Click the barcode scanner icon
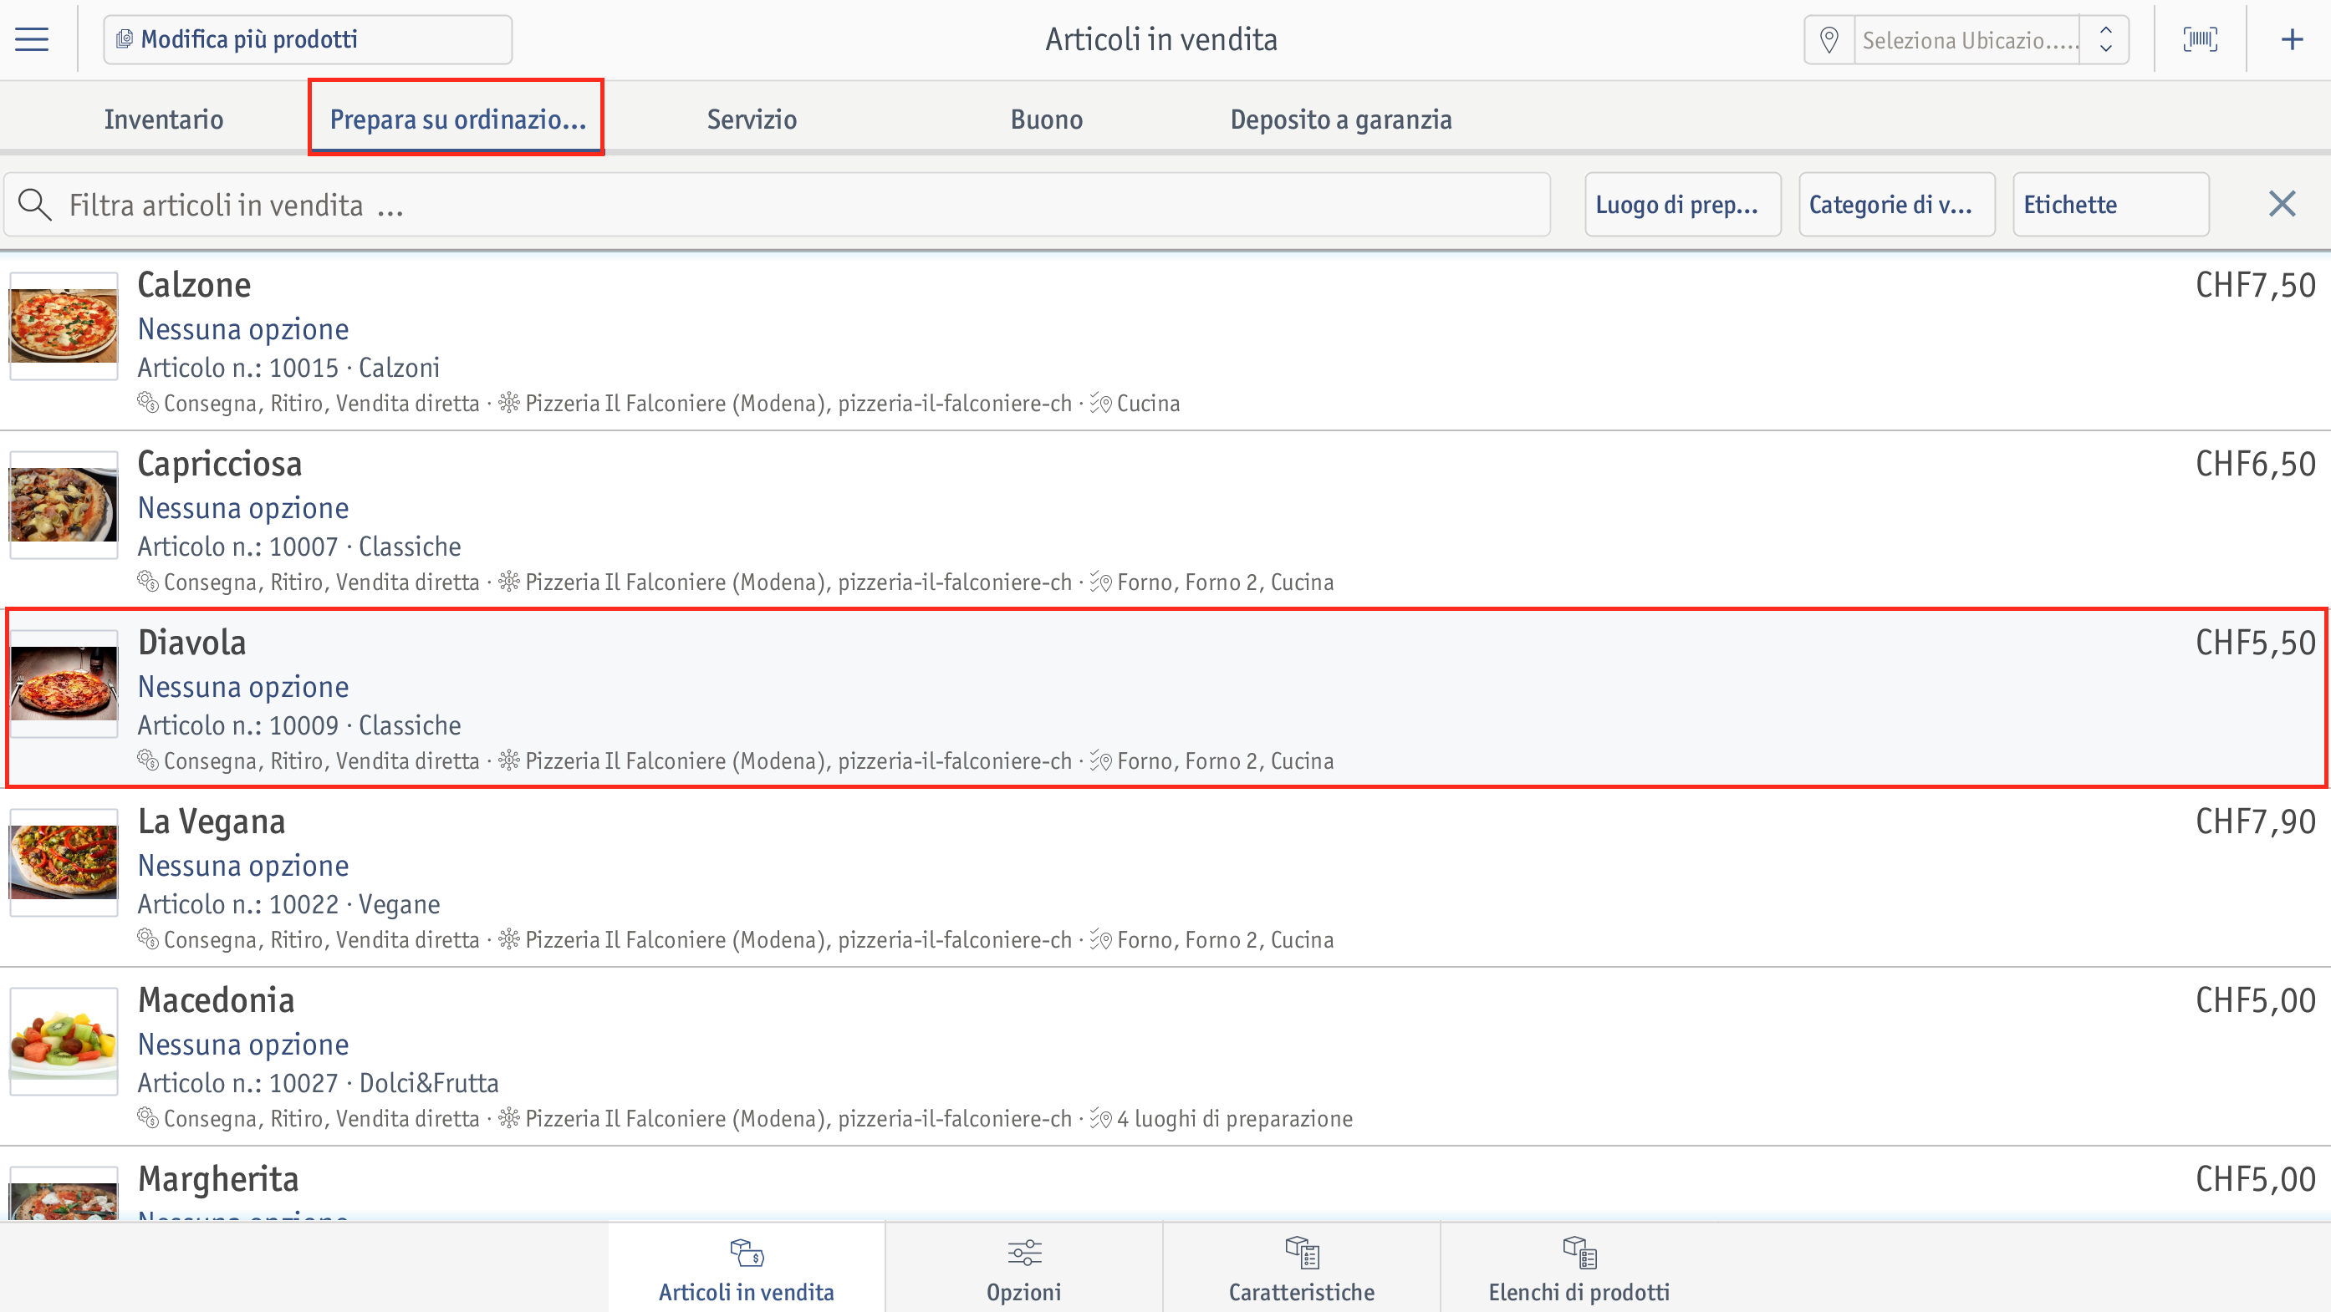Image resolution: width=2331 pixels, height=1312 pixels. tap(2200, 39)
